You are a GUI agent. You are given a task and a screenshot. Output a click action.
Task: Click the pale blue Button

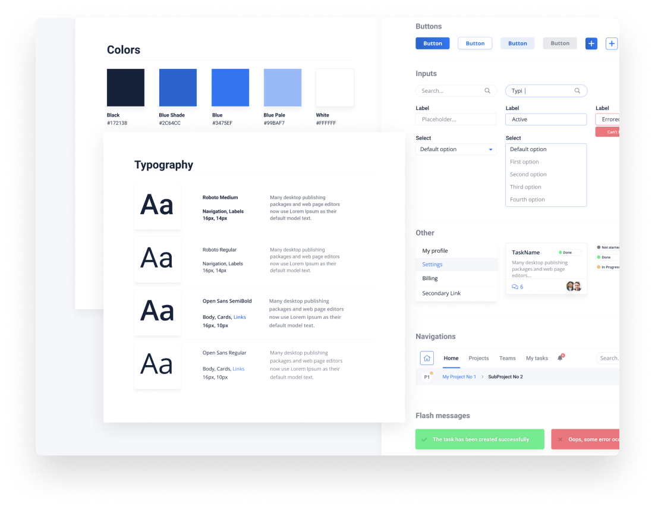518,43
